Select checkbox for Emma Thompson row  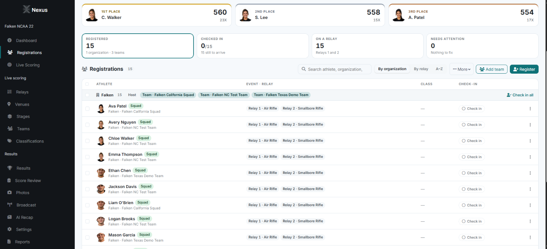pyautogui.click(x=87, y=157)
